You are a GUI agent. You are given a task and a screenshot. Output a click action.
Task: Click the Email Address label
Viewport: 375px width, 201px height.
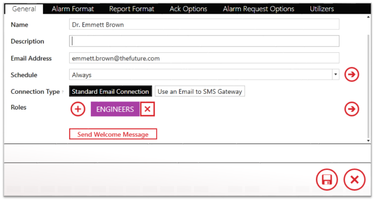pyautogui.click(x=31, y=58)
